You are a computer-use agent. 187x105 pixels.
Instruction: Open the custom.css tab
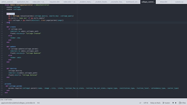tap(179, 2)
